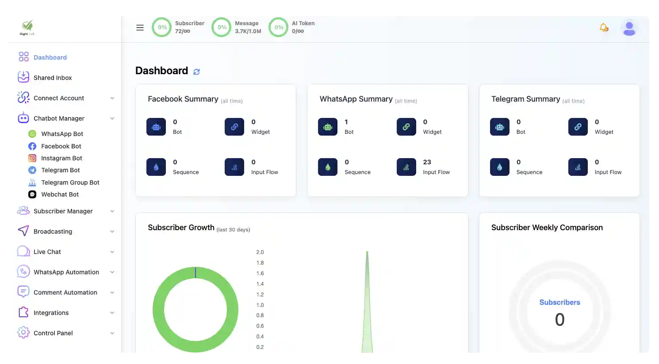Screen dimensions: 659x364
Task: Click the WhatsApp Bot icon in the sidebar
Action: point(31,133)
